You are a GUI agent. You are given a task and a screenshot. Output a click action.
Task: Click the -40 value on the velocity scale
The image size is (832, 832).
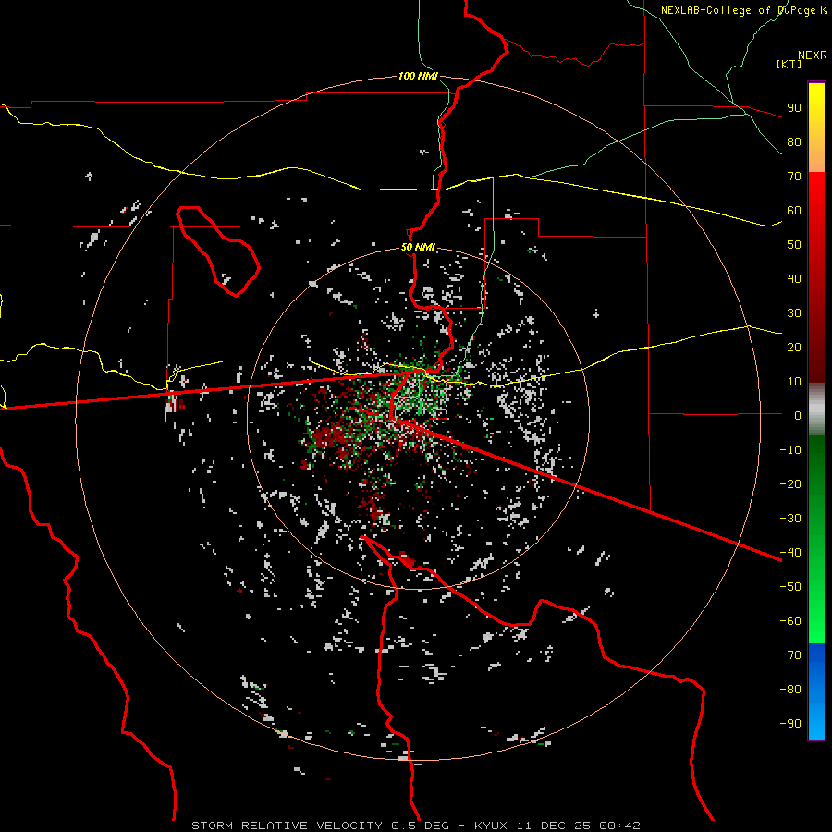790,553
